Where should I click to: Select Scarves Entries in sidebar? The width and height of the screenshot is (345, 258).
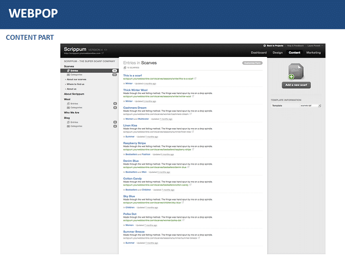coord(89,71)
